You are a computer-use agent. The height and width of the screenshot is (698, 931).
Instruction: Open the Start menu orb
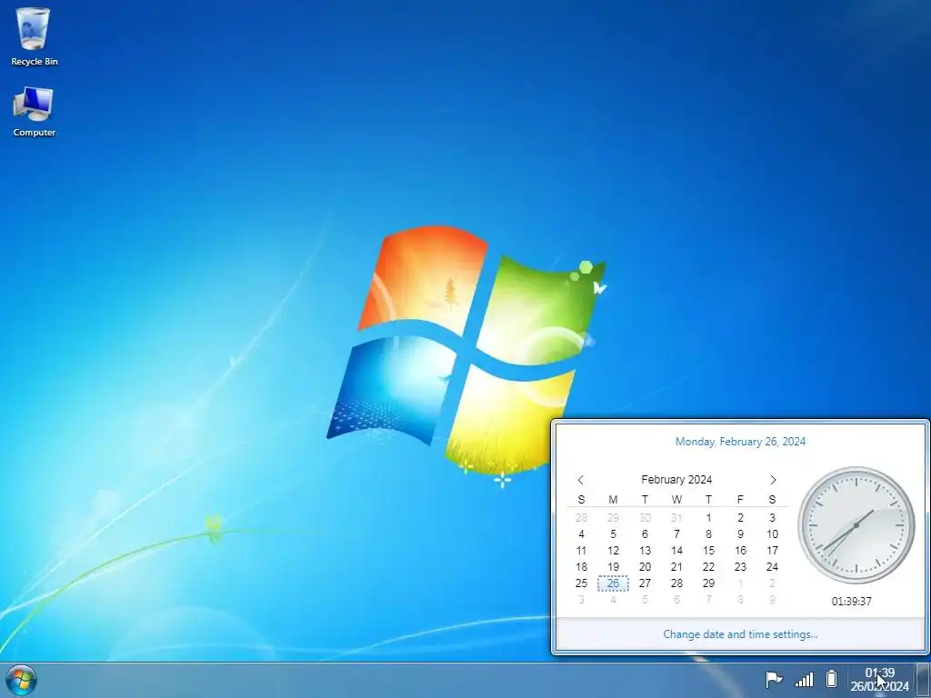point(22,680)
